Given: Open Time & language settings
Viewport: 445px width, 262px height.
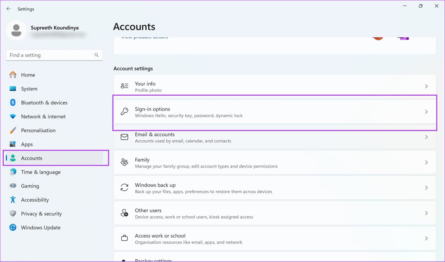Looking at the screenshot, I should pyautogui.click(x=41, y=172).
